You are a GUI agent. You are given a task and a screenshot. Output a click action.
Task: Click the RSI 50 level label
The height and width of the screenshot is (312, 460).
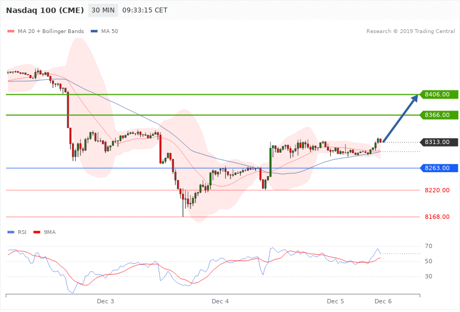[x=428, y=261]
